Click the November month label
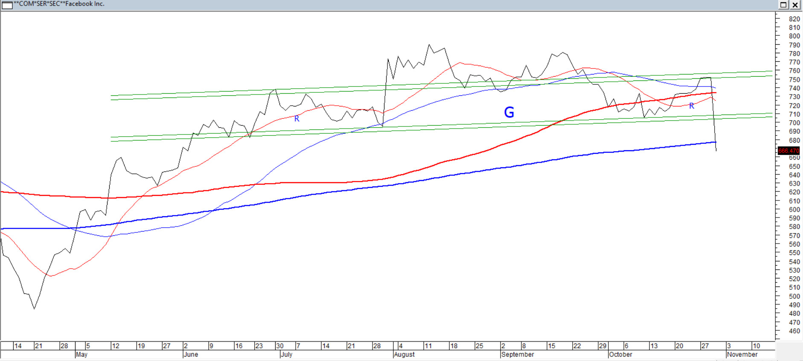 pyautogui.click(x=742, y=354)
